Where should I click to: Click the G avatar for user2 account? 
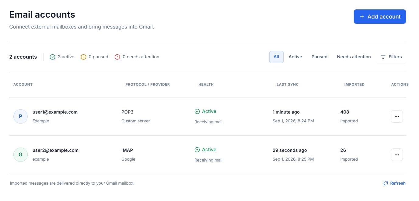20,155
